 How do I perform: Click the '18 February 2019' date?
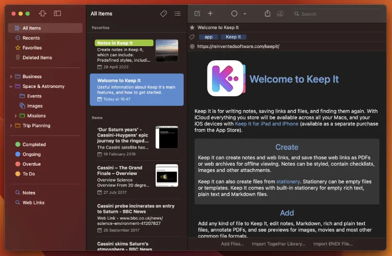point(119,154)
